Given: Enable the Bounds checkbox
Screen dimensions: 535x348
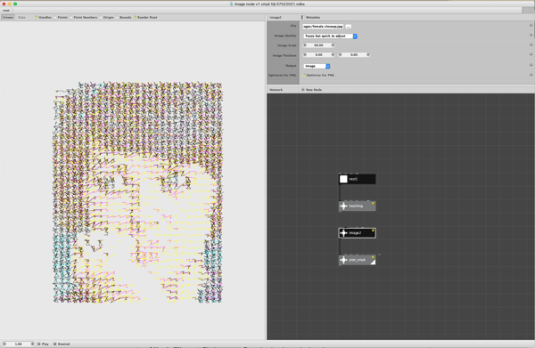Looking at the screenshot, I should (117, 18).
